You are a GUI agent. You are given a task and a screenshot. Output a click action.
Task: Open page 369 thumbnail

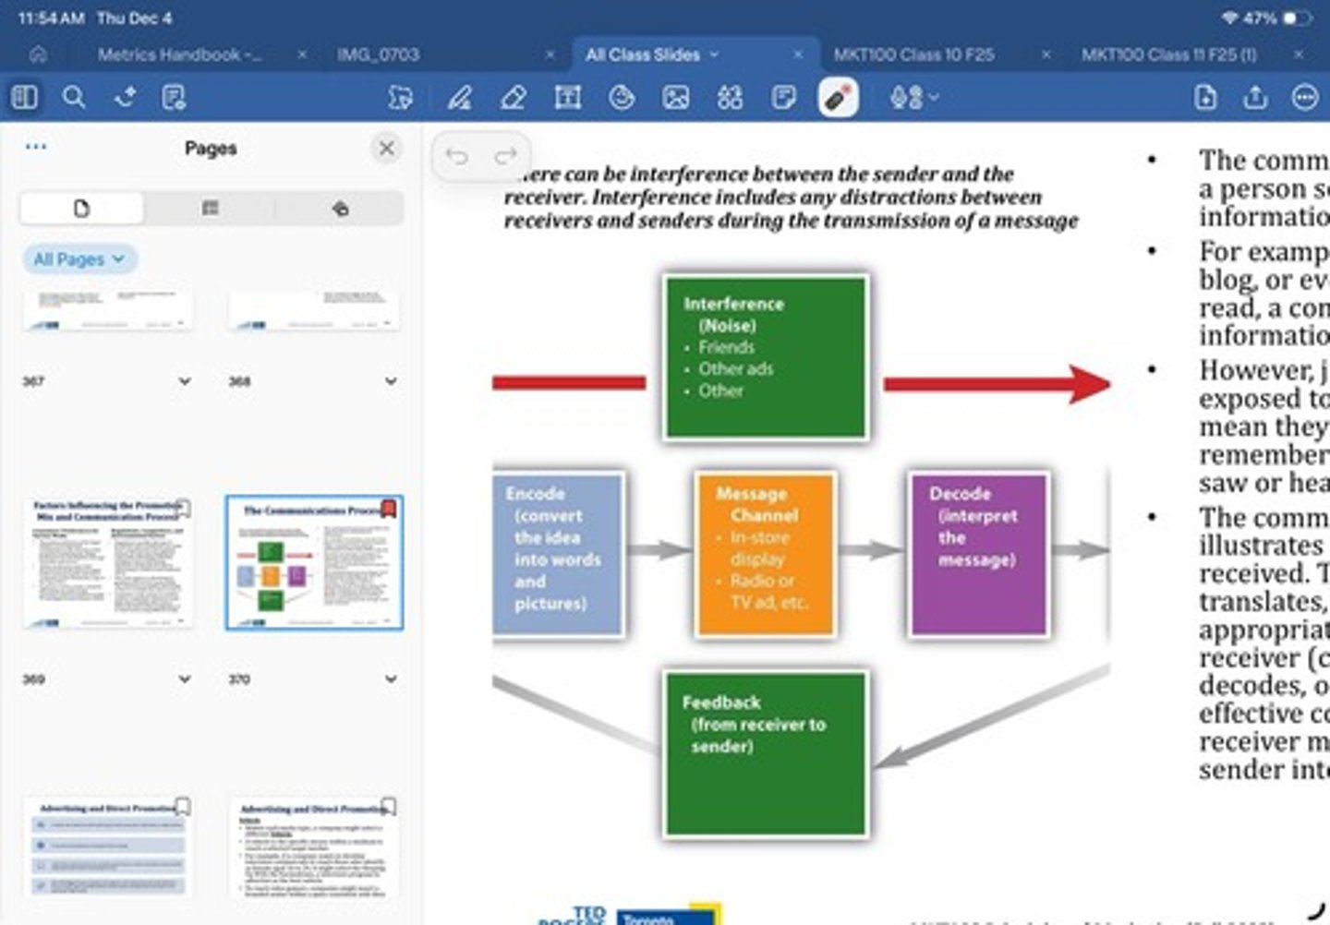pyautogui.click(x=108, y=563)
